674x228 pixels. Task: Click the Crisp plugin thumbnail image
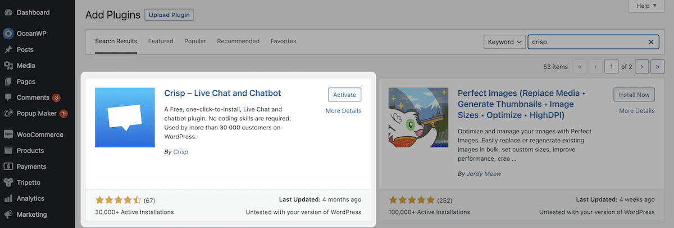(x=125, y=118)
